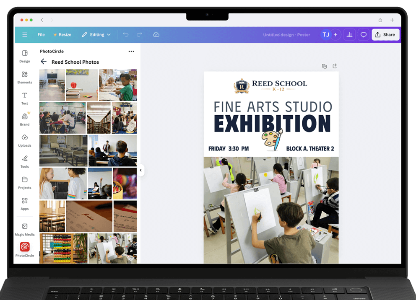
Task: Open the comments bubble icon
Action: (363, 34)
